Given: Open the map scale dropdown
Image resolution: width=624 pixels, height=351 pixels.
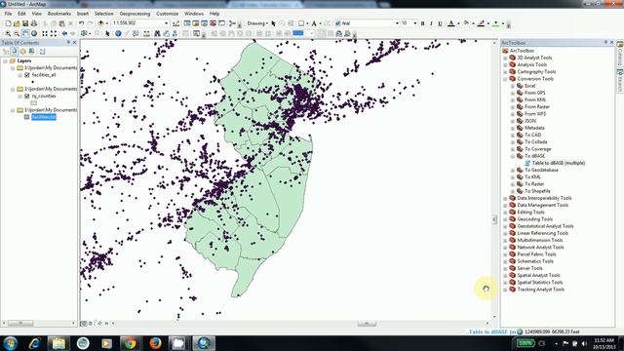Looking at the screenshot, I should [x=167, y=23].
